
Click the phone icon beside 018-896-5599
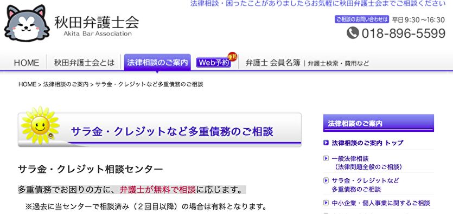click(353, 33)
